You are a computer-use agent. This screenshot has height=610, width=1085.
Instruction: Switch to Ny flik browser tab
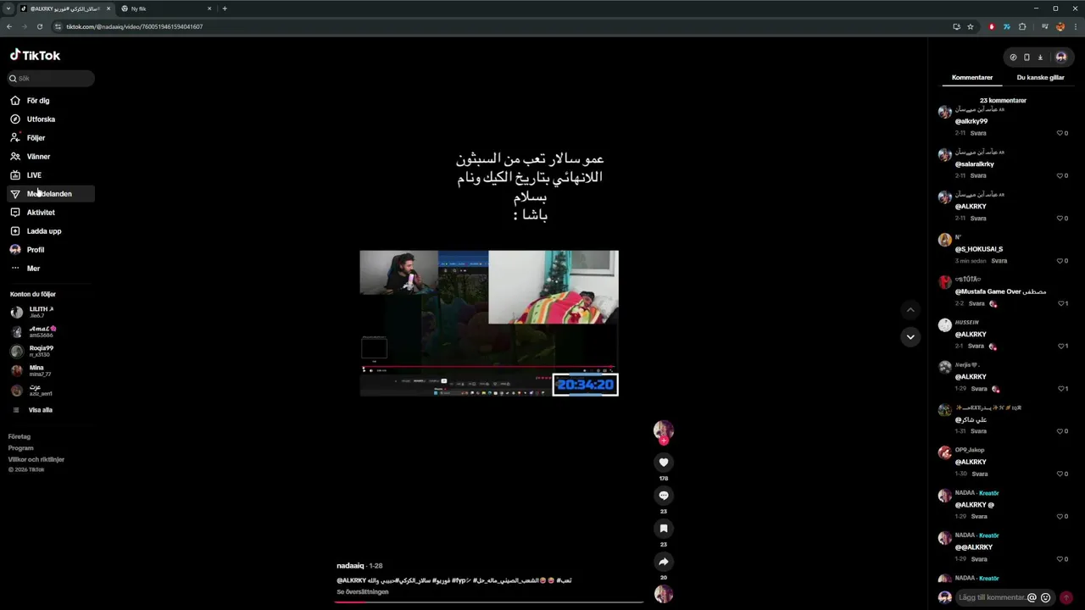(x=165, y=8)
